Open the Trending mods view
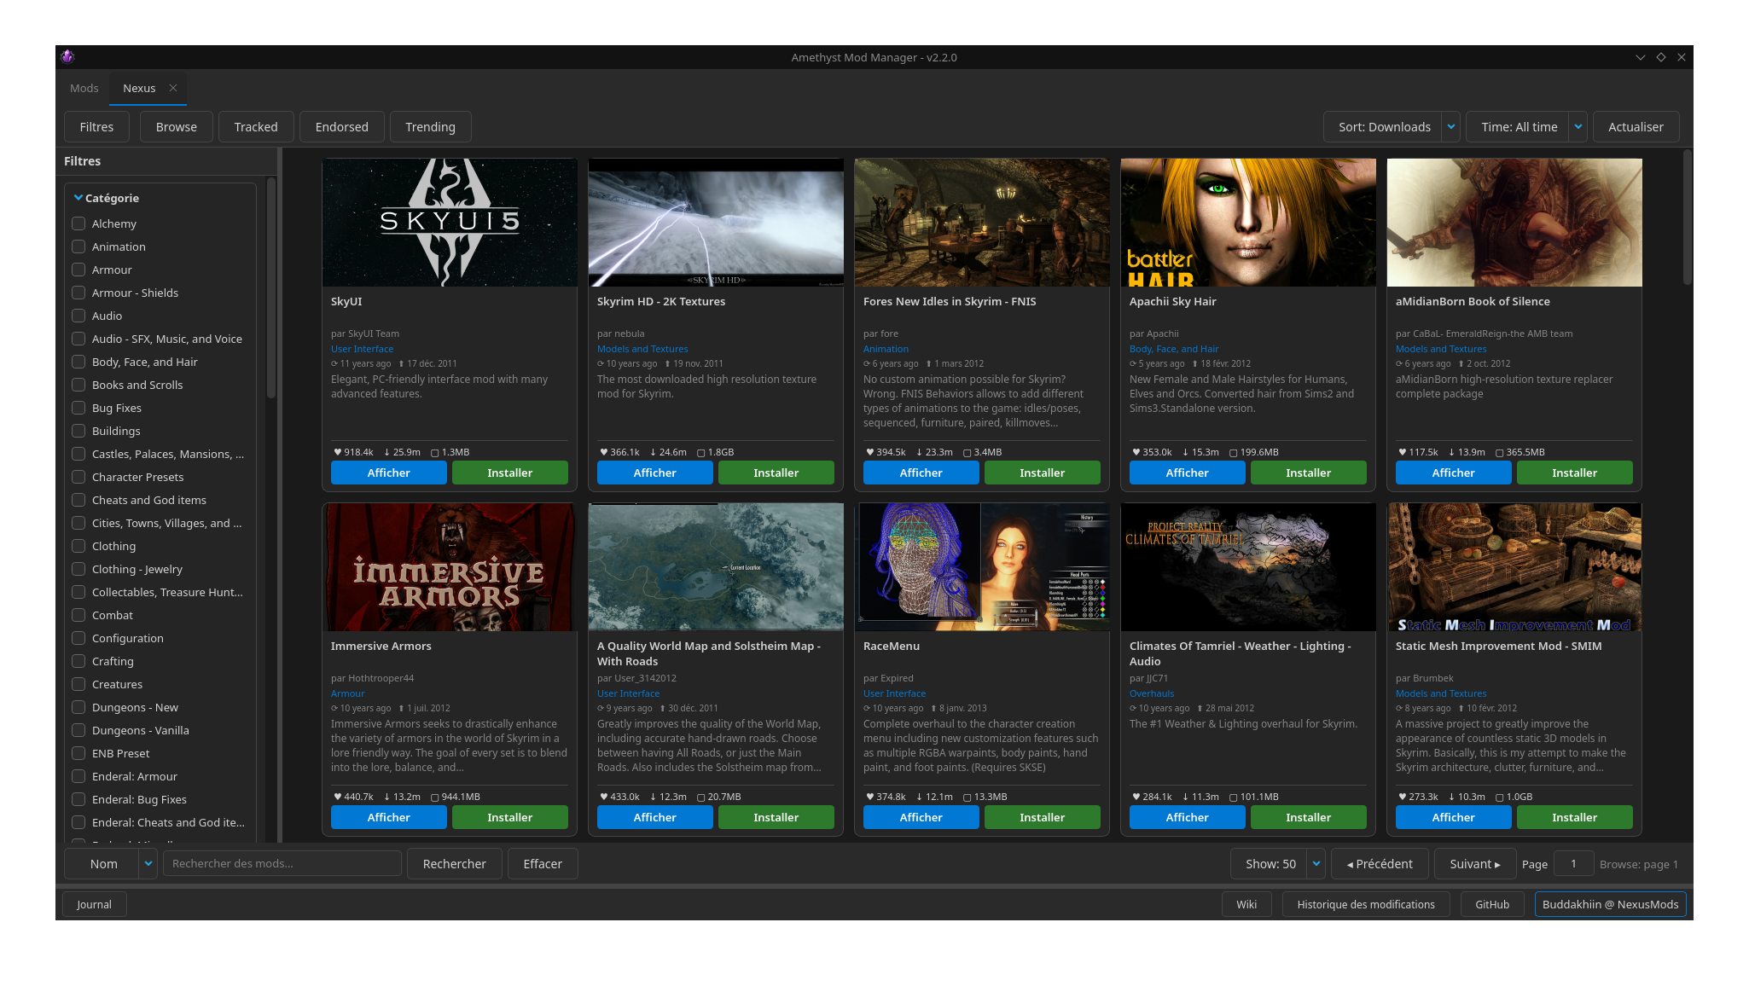 click(x=431, y=127)
